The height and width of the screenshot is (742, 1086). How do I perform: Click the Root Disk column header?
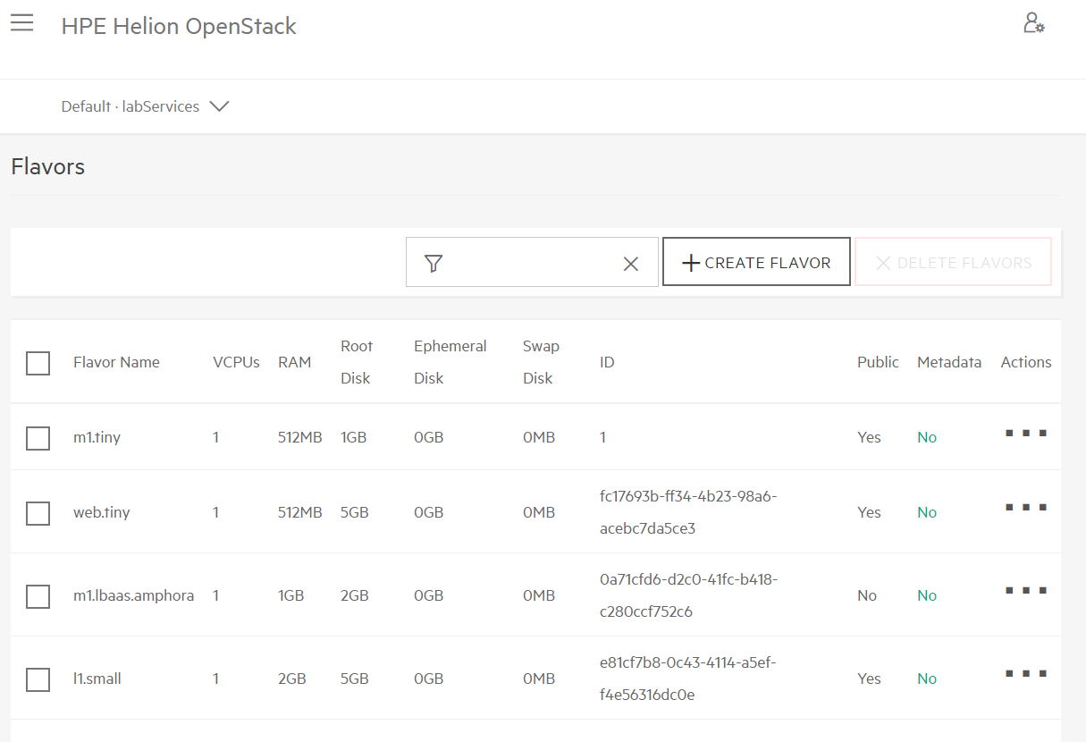click(357, 362)
